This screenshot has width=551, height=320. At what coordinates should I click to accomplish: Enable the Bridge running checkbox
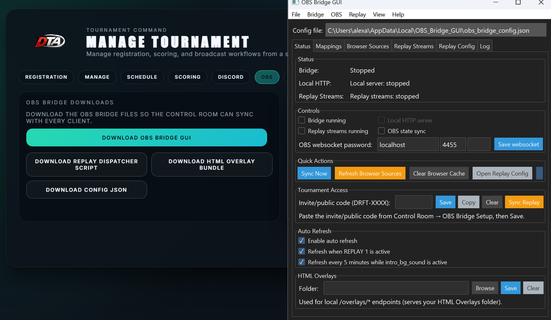pos(302,120)
